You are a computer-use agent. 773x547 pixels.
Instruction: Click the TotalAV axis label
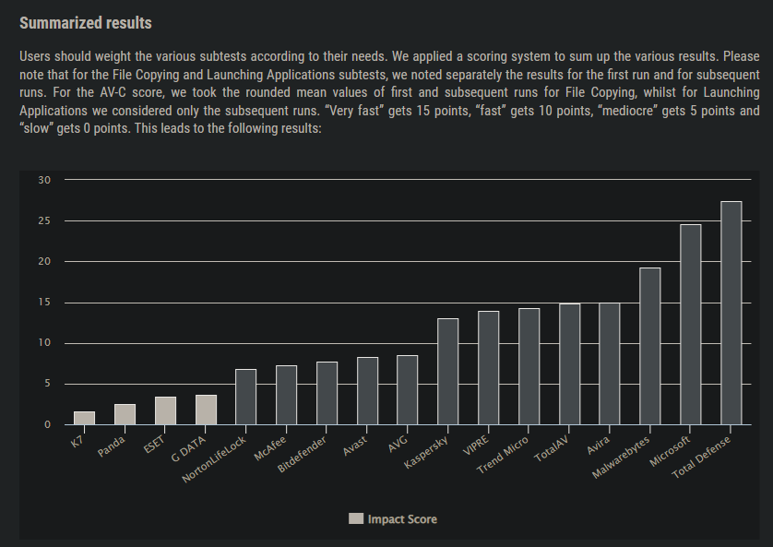(552, 449)
